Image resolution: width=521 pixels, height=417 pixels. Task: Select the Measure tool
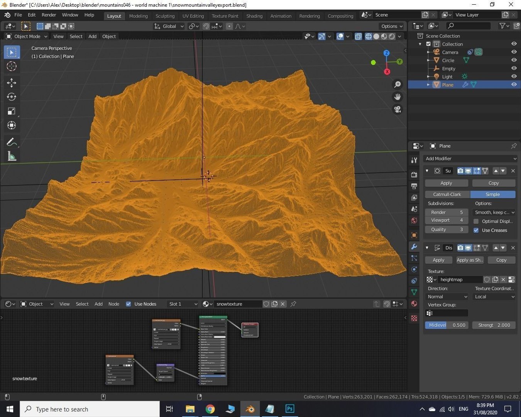(12, 156)
